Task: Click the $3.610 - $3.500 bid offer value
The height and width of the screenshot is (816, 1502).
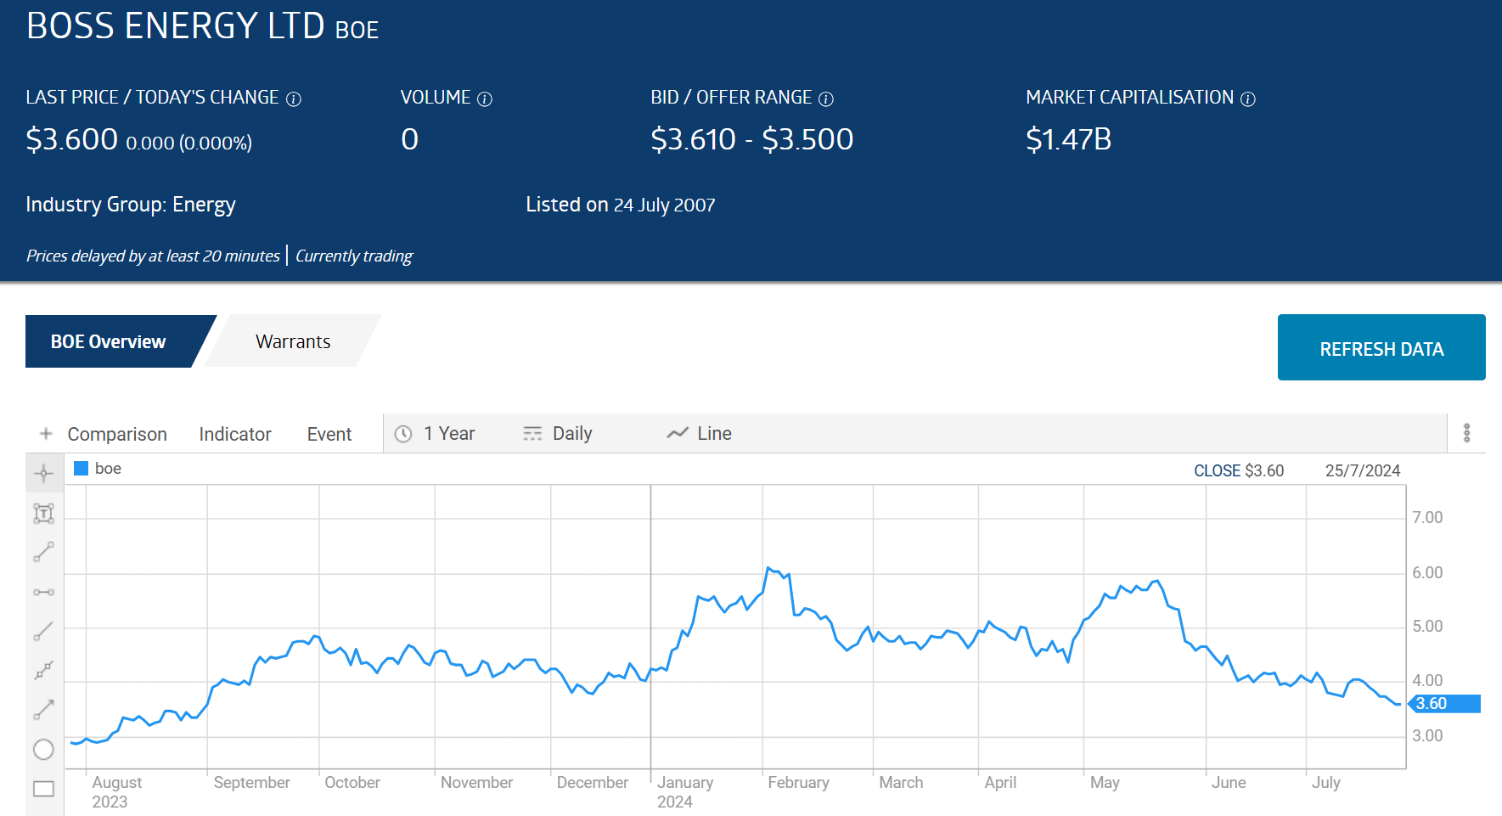Action: click(x=752, y=139)
